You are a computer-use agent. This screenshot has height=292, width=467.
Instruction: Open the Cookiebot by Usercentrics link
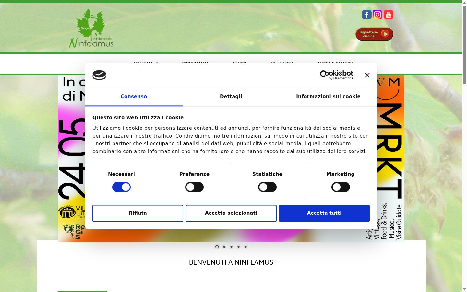point(337,75)
